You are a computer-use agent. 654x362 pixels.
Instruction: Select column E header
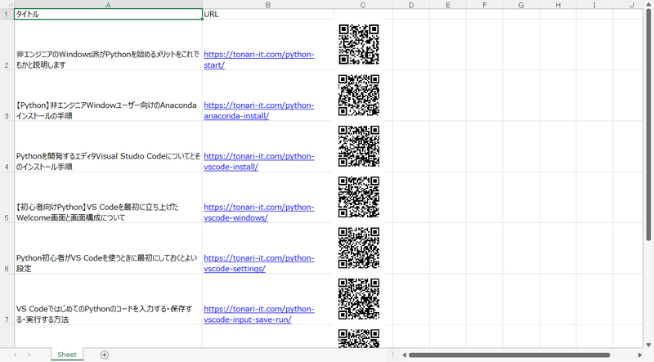point(448,5)
